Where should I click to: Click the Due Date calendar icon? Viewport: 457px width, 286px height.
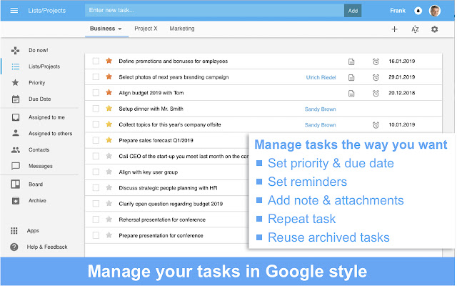tap(16, 99)
